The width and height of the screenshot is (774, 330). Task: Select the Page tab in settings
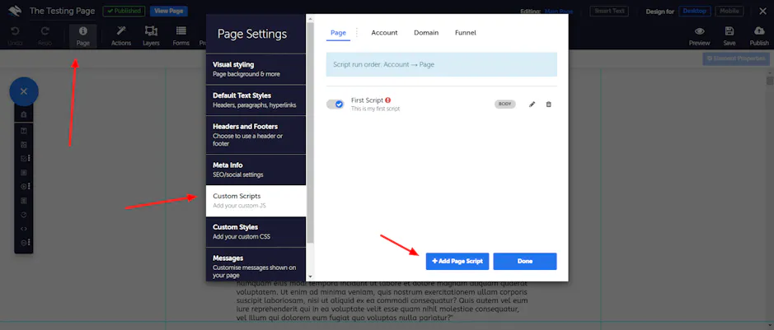coord(338,33)
